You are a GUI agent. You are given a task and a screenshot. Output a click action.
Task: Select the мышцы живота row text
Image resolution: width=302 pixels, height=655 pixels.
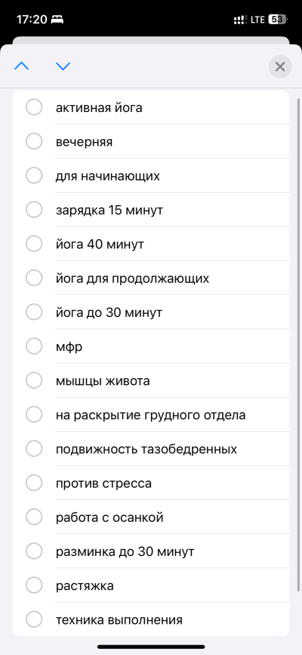coord(103,381)
